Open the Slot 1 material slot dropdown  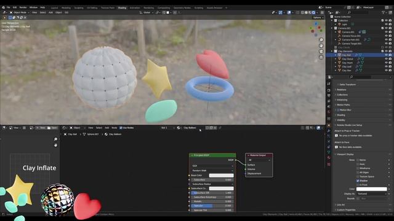point(167,128)
